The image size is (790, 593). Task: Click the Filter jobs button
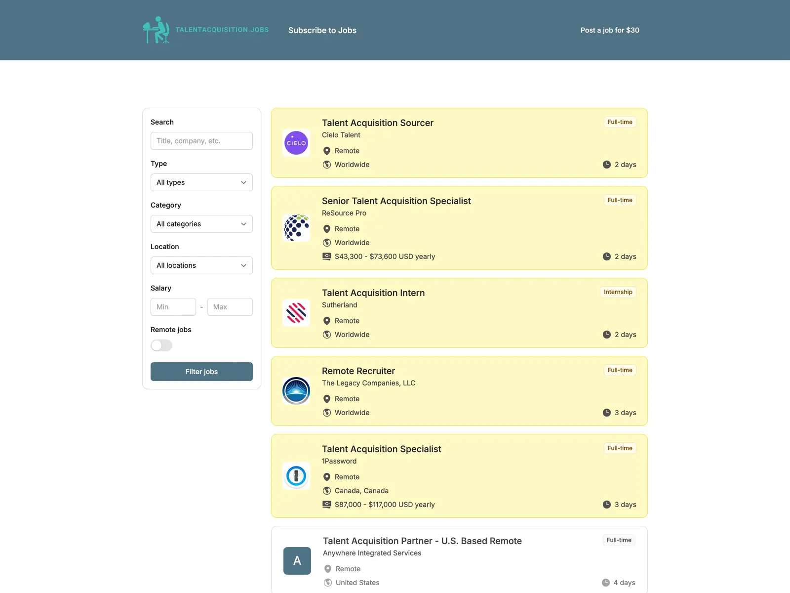pyautogui.click(x=201, y=372)
